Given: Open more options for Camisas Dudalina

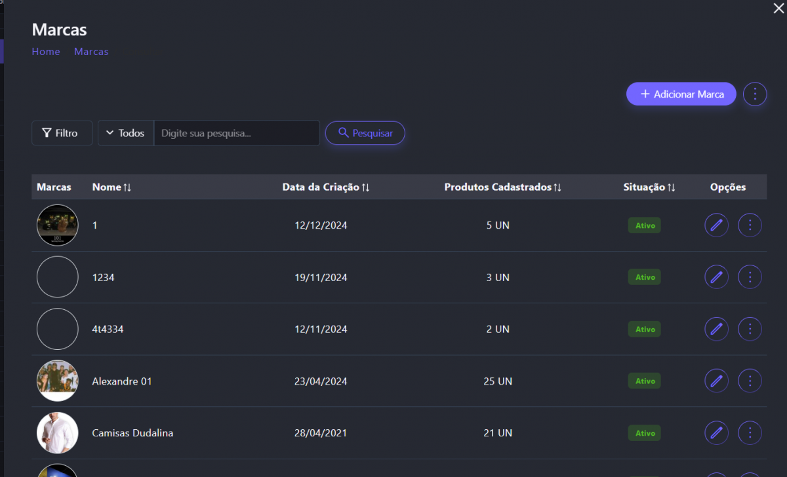Looking at the screenshot, I should pos(750,432).
